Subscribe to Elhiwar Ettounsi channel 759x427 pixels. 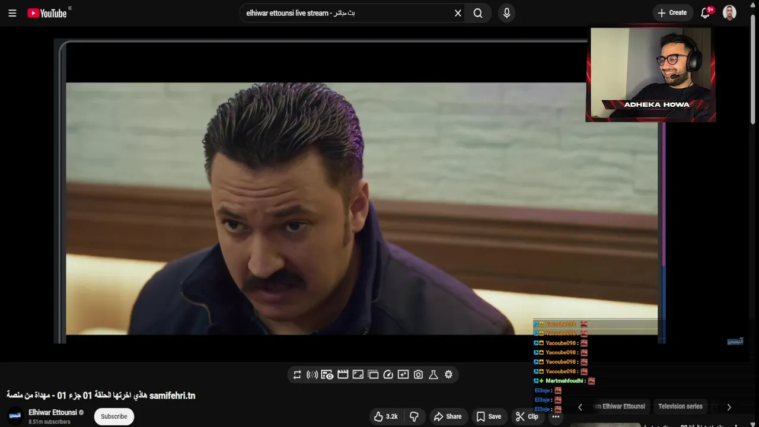click(x=114, y=416)
